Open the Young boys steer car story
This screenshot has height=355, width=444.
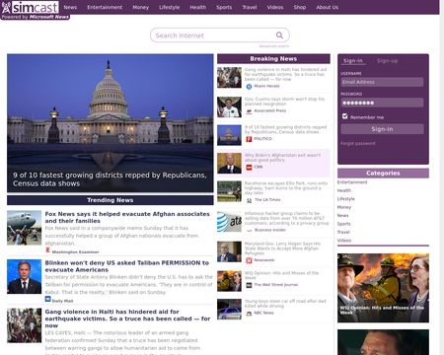(285, 304)
